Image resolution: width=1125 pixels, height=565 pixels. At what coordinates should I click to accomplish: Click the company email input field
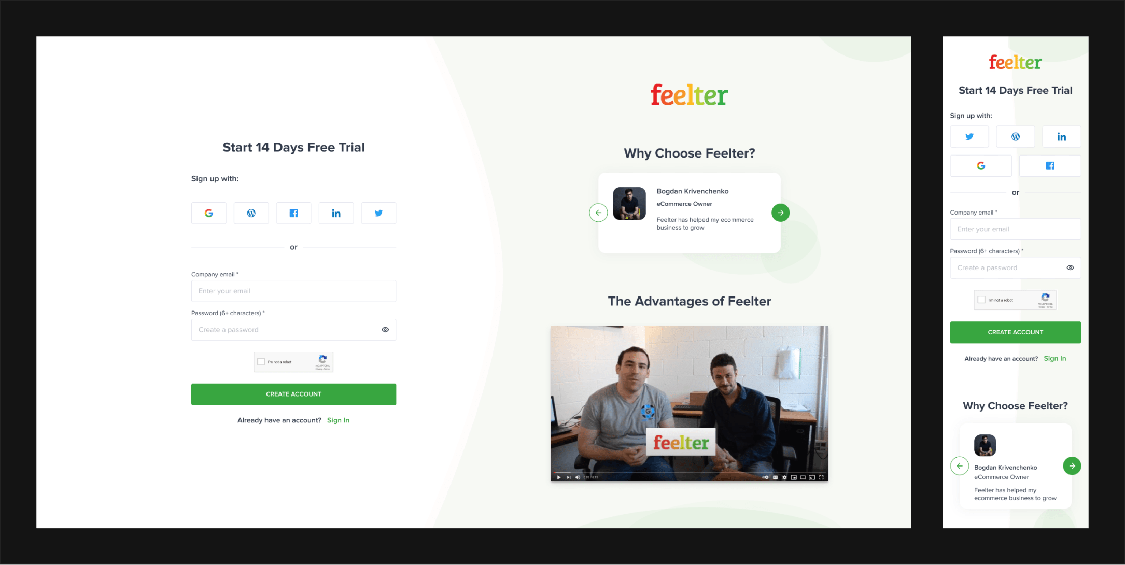pyautogui.click(x=293, y=291)
